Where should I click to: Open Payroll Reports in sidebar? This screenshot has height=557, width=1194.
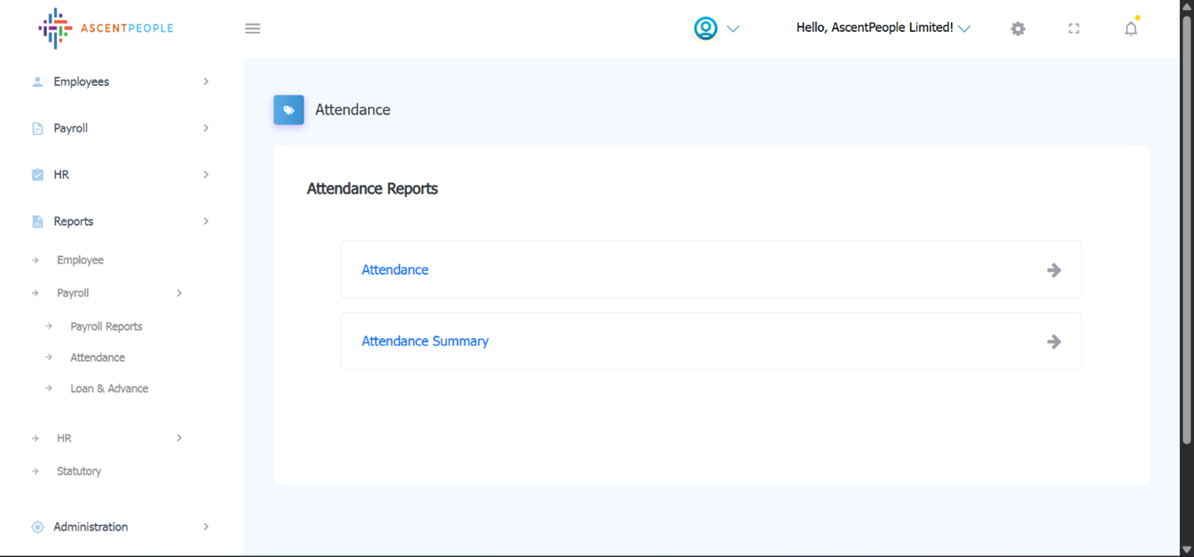pos(106,326)
